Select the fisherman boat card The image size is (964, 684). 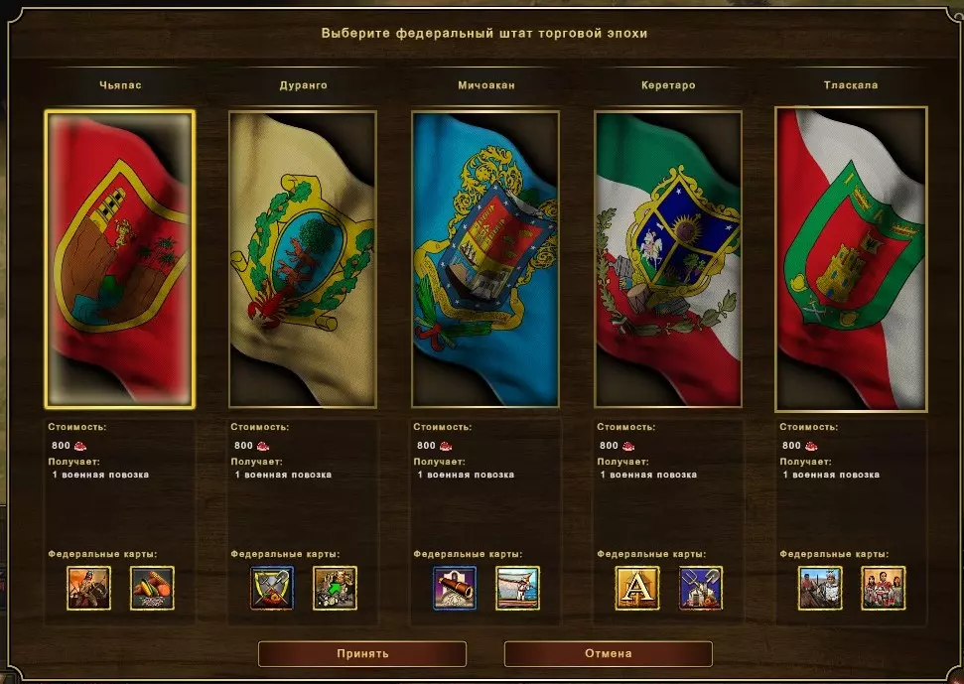pyautogui.click(x=517, y=588)
